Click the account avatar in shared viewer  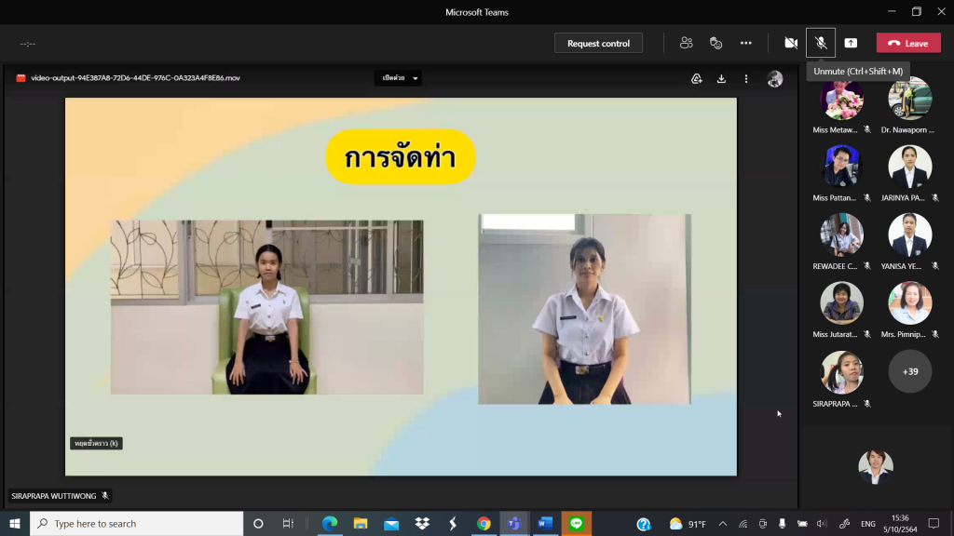774,78
